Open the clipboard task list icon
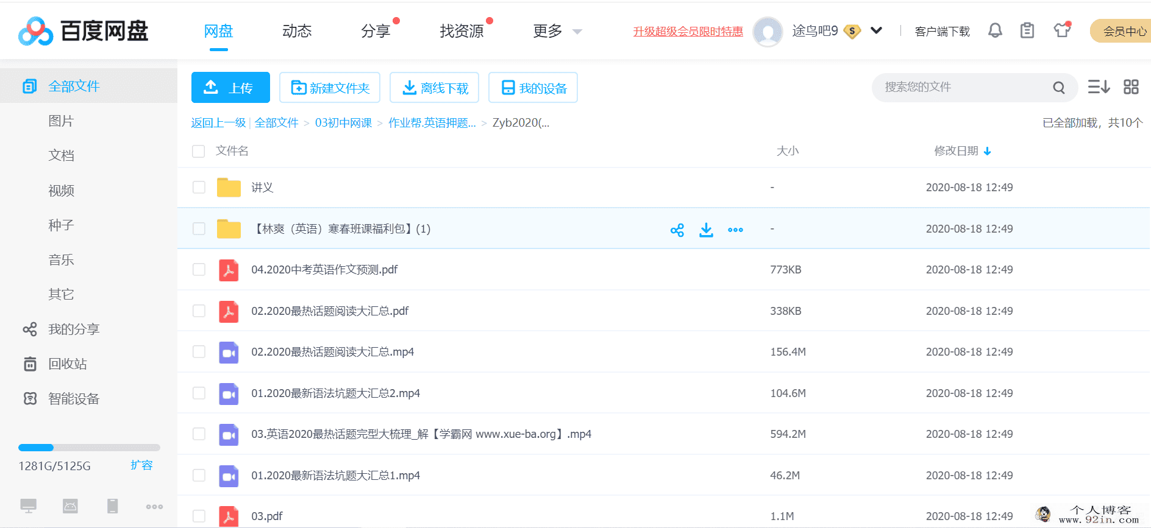This screenshot has height=528, width=1151. pyautogui.click(x=1027, y=30)
